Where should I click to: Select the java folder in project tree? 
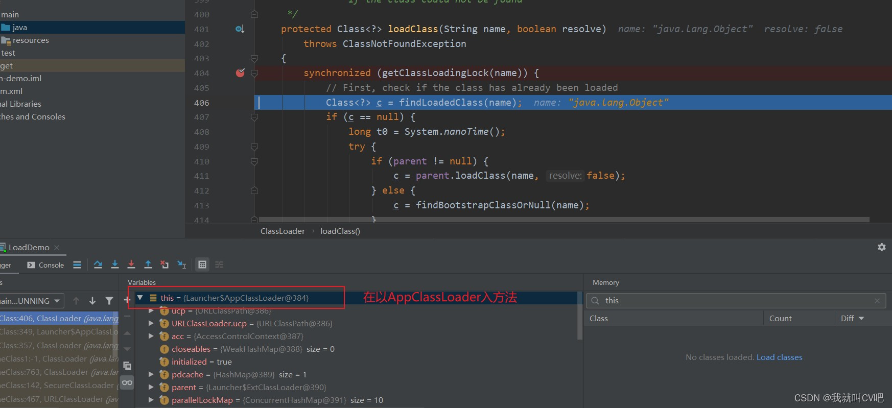click(x=92, y=27)
